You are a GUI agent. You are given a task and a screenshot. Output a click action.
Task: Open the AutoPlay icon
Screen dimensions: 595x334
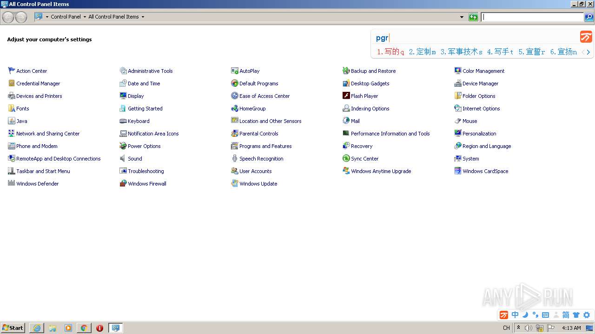click(235, 71)
